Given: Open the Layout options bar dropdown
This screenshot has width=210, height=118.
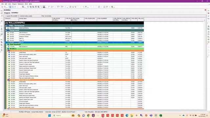Looking at the screenshot, I should [6, 16].
